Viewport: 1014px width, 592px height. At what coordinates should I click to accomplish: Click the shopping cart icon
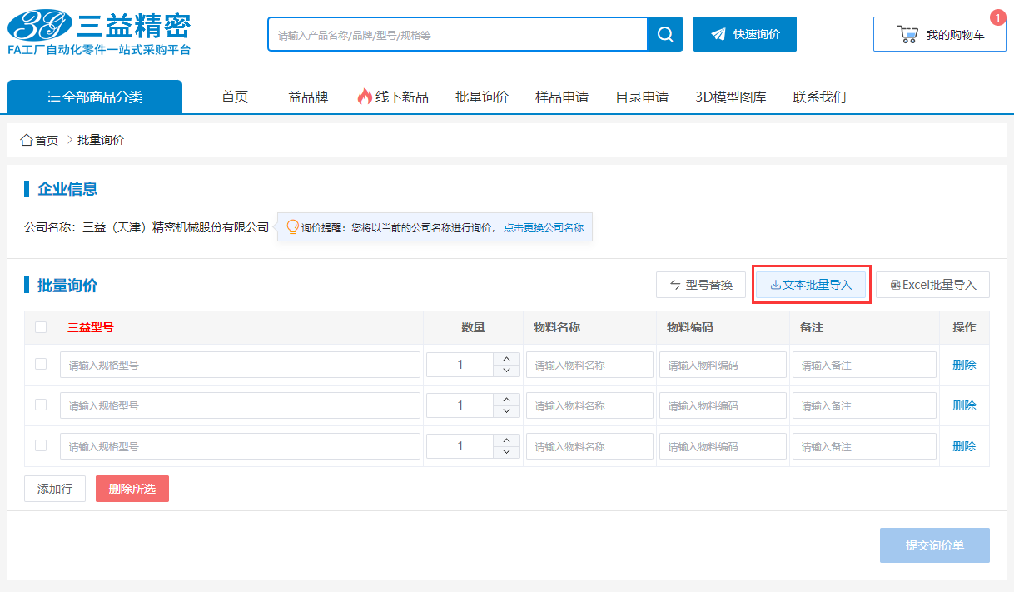907,35
